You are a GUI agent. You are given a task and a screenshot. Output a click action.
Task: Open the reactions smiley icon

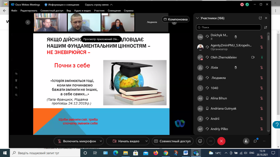tap(200, 141)
